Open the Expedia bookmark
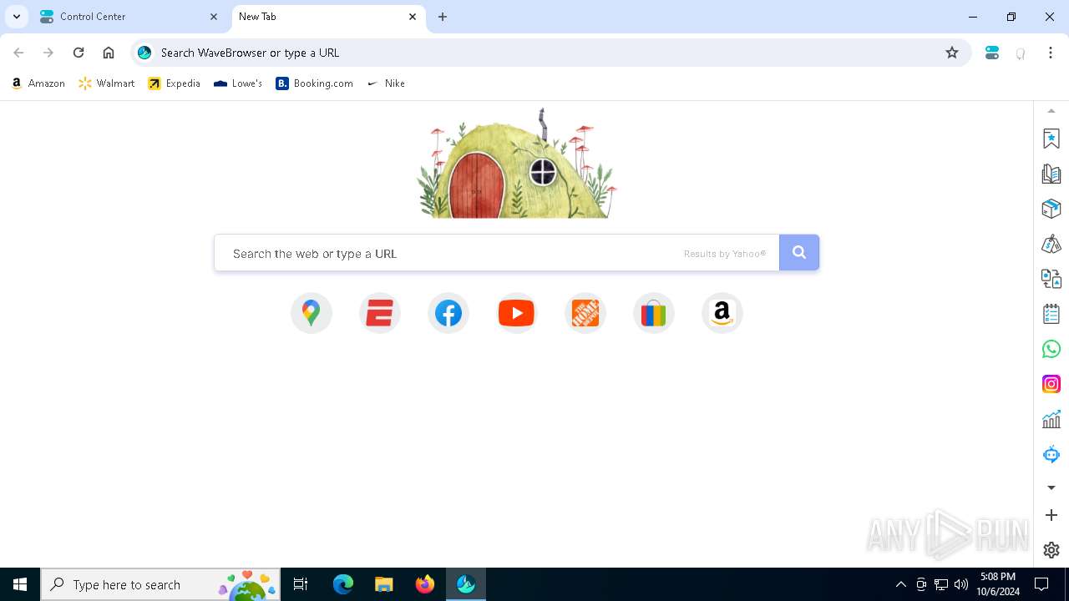 point(175,83)
